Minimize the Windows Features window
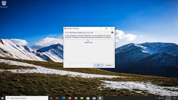The width and height of the screenshot is (178, 100). pyautogui.click(x=101, y=28)
